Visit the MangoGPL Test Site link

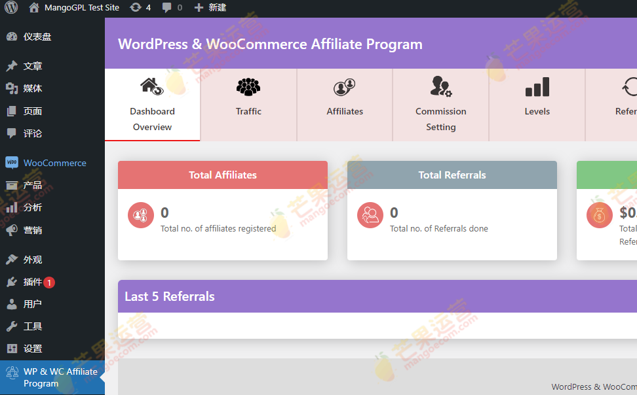click(x=73, y=8)
